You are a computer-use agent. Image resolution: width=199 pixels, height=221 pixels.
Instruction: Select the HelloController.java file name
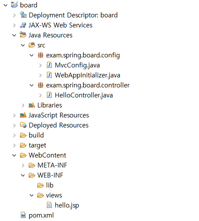tap(84, 95)
